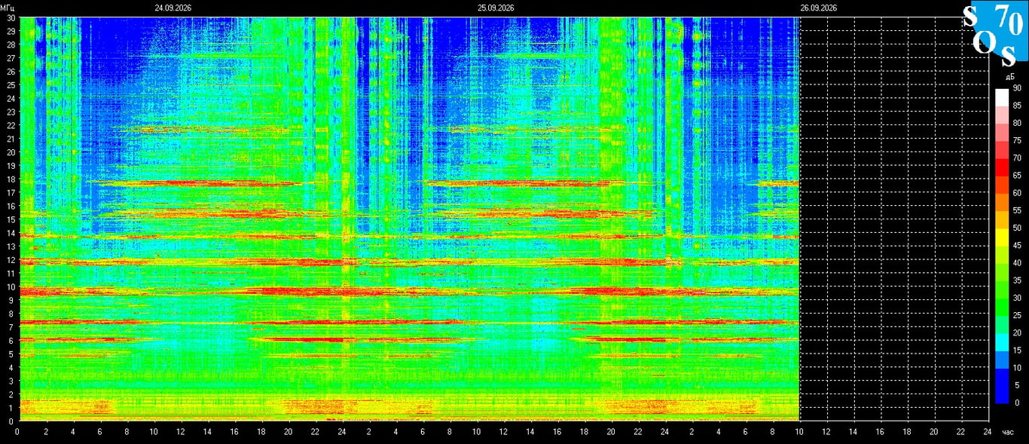Click the 25 value on the dB scale
Screen dimensions: 1029x444
coord(1017,315)
